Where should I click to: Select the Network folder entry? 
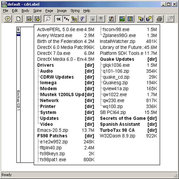[67, 101]
